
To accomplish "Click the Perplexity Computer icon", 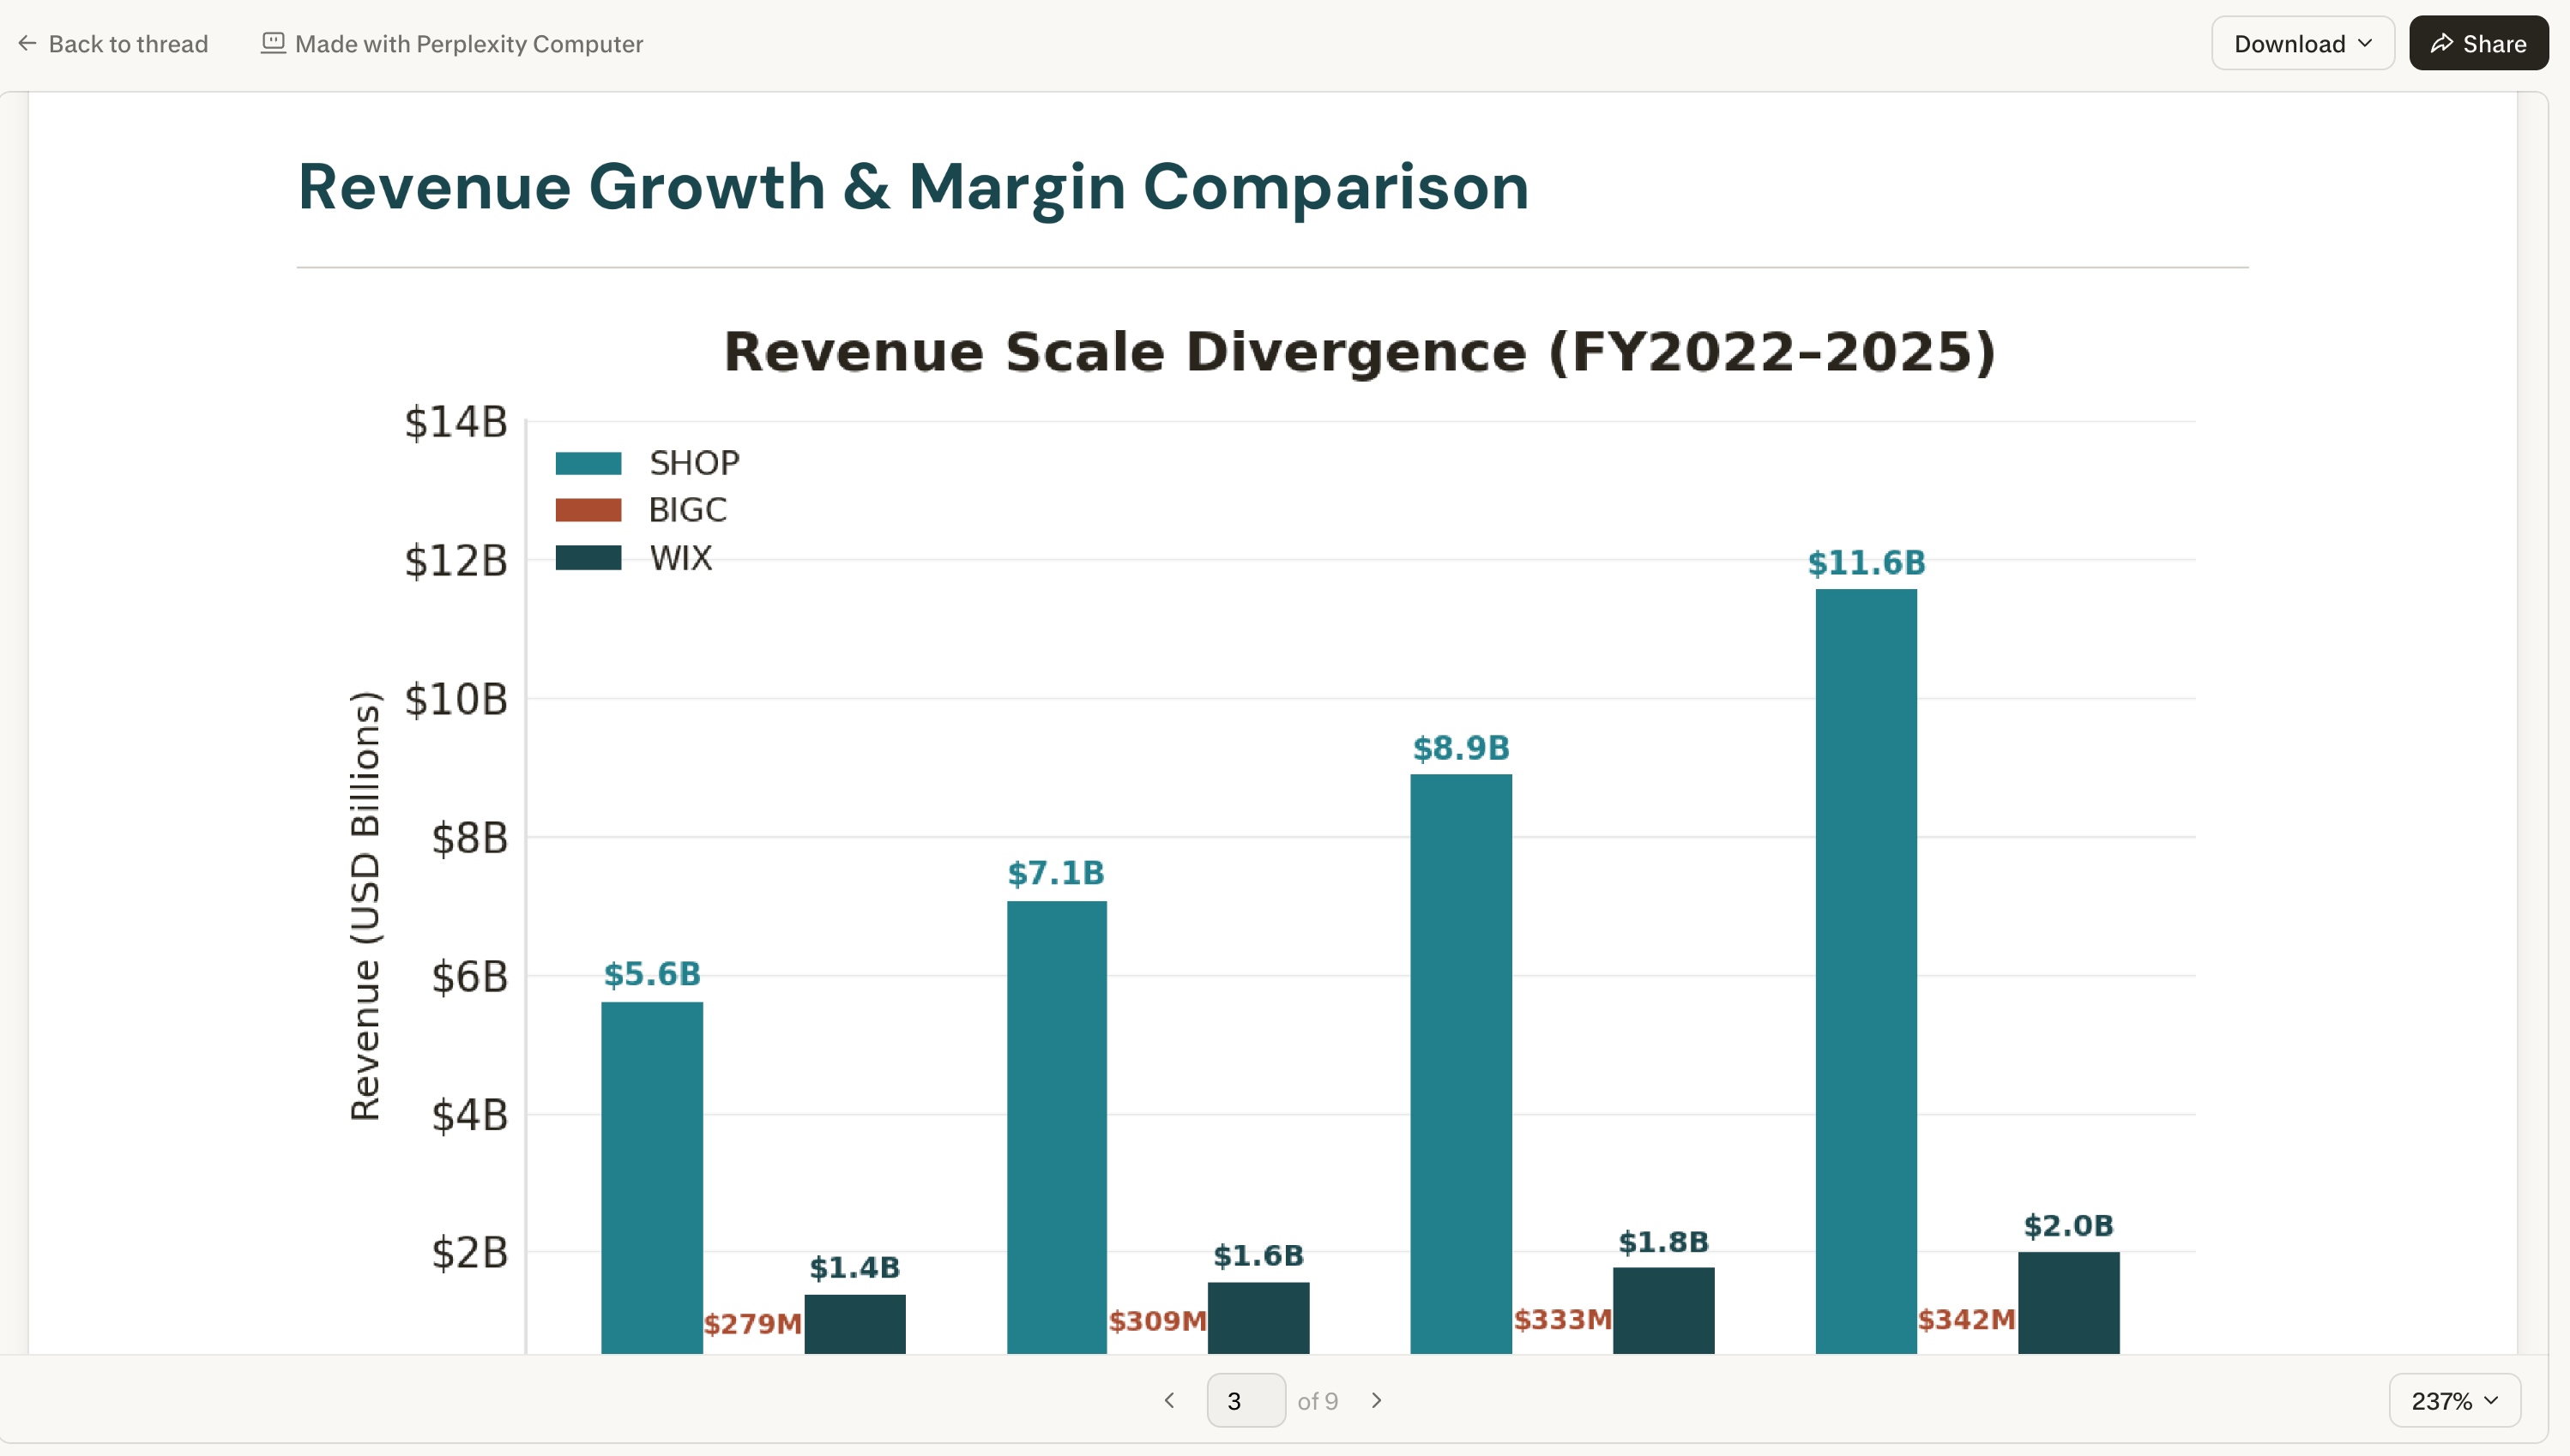I will (x=273, y=43).
